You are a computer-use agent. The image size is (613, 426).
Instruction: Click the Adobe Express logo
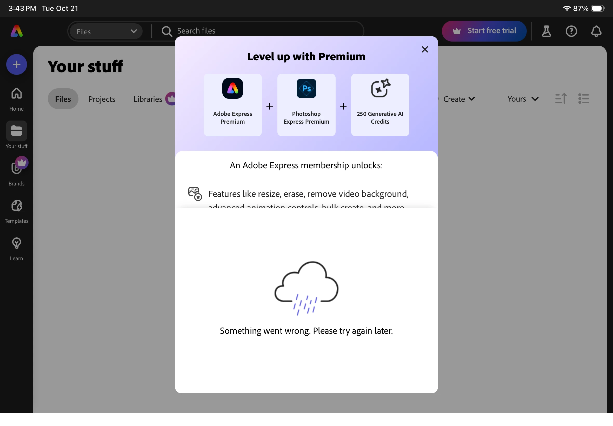(x=17, y=31)
